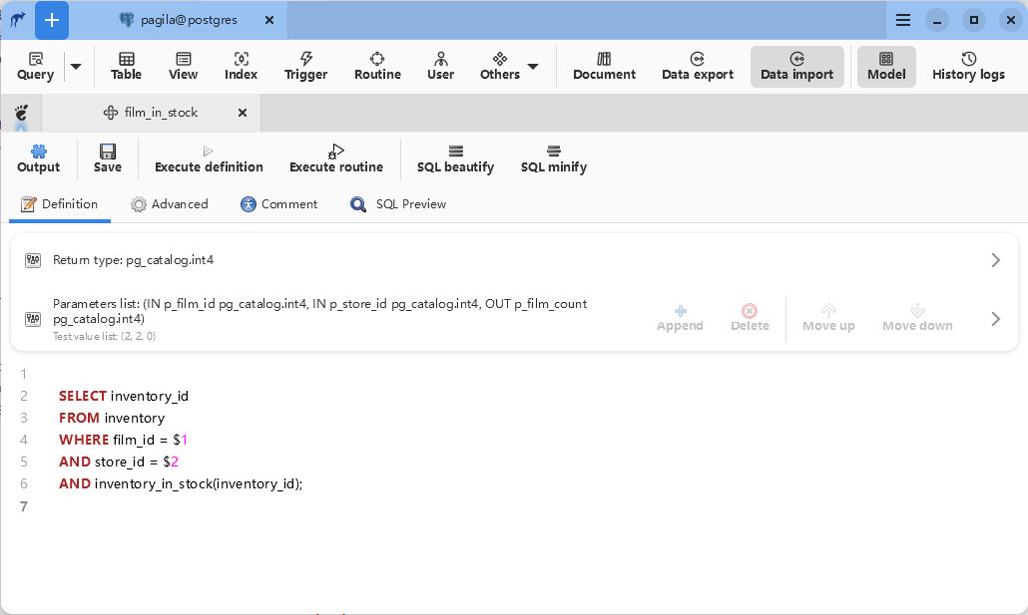Click the Data import button
The width and height of the screenshot is (1028, 615).
(796, 67)
